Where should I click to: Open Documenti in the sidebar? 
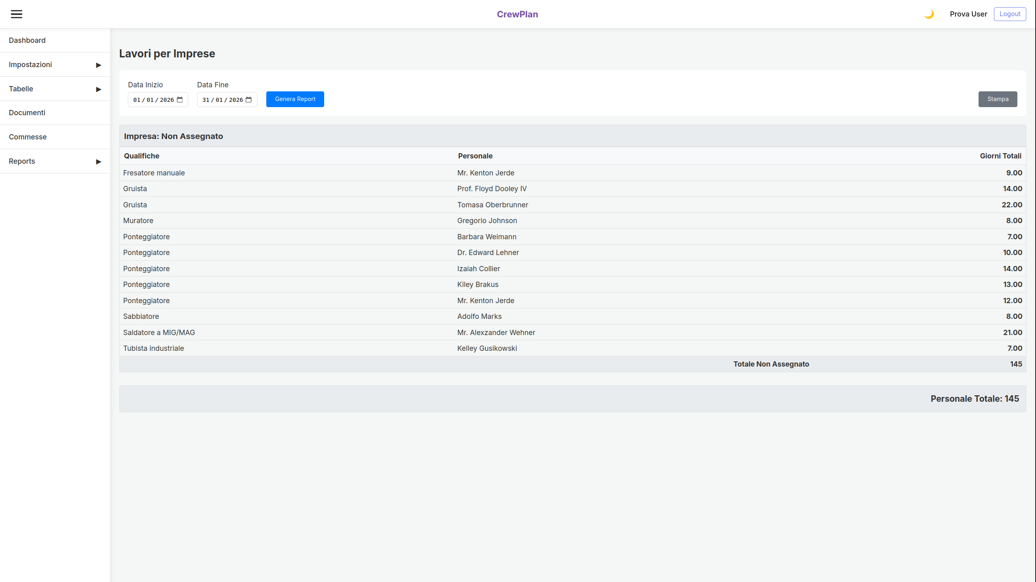pos(27,113)
